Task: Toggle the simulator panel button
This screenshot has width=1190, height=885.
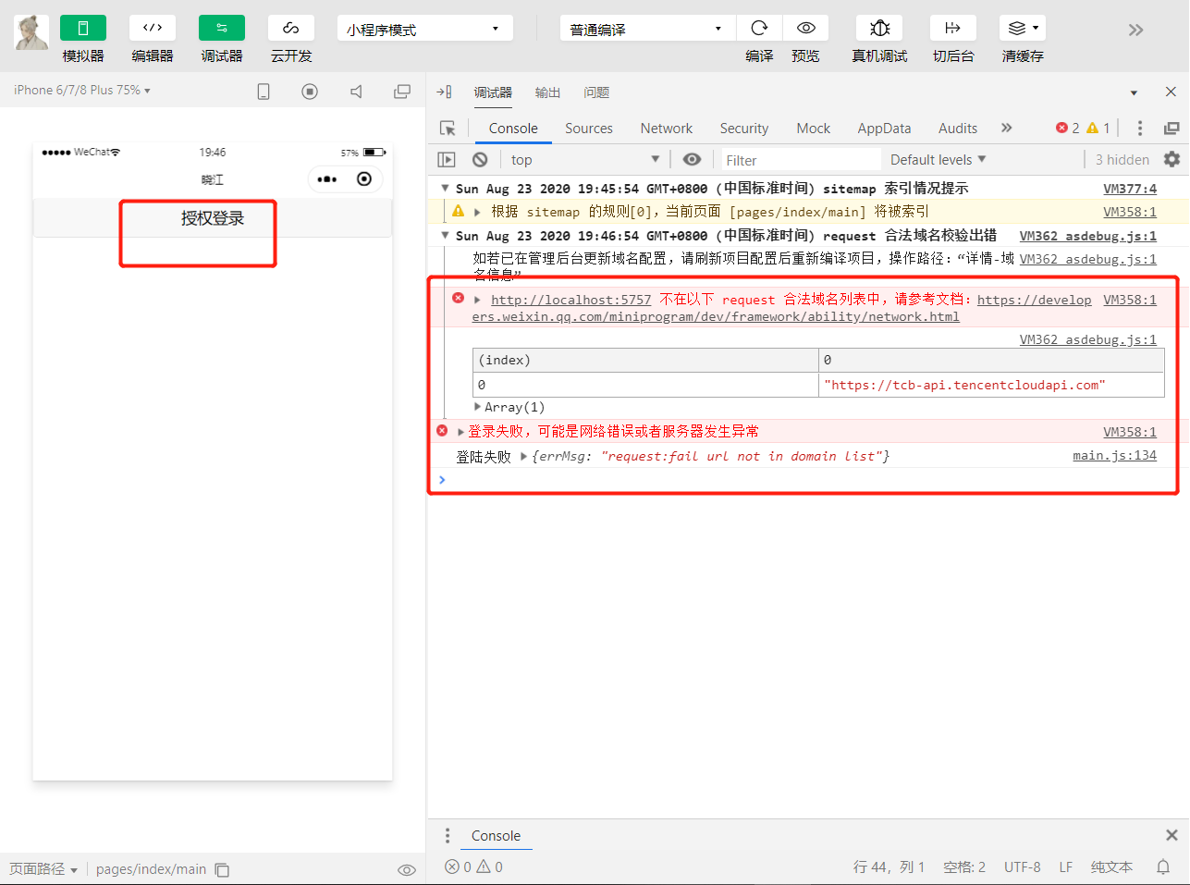Action: [x=83, y=29]
